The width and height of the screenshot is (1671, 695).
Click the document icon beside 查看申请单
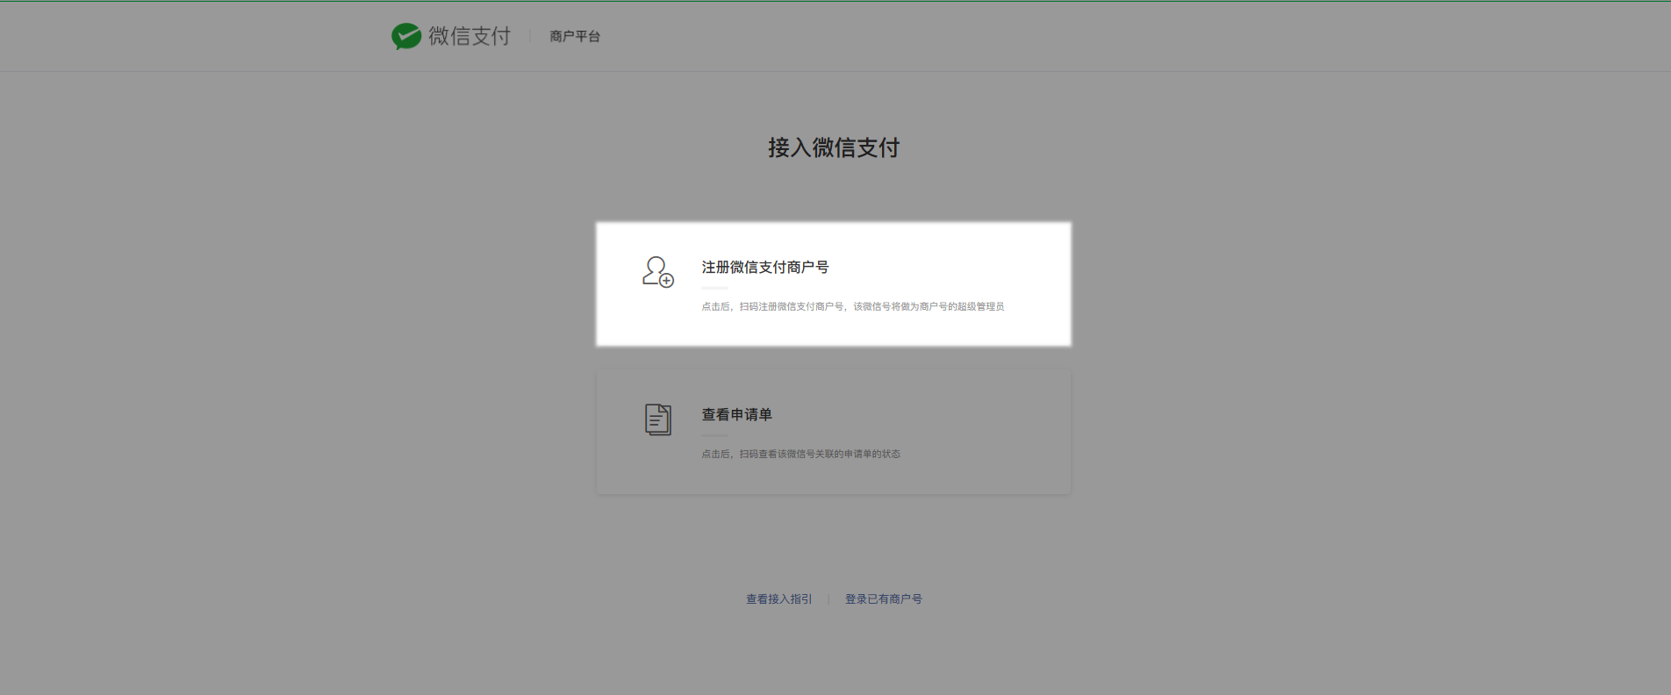coord(658,419)
